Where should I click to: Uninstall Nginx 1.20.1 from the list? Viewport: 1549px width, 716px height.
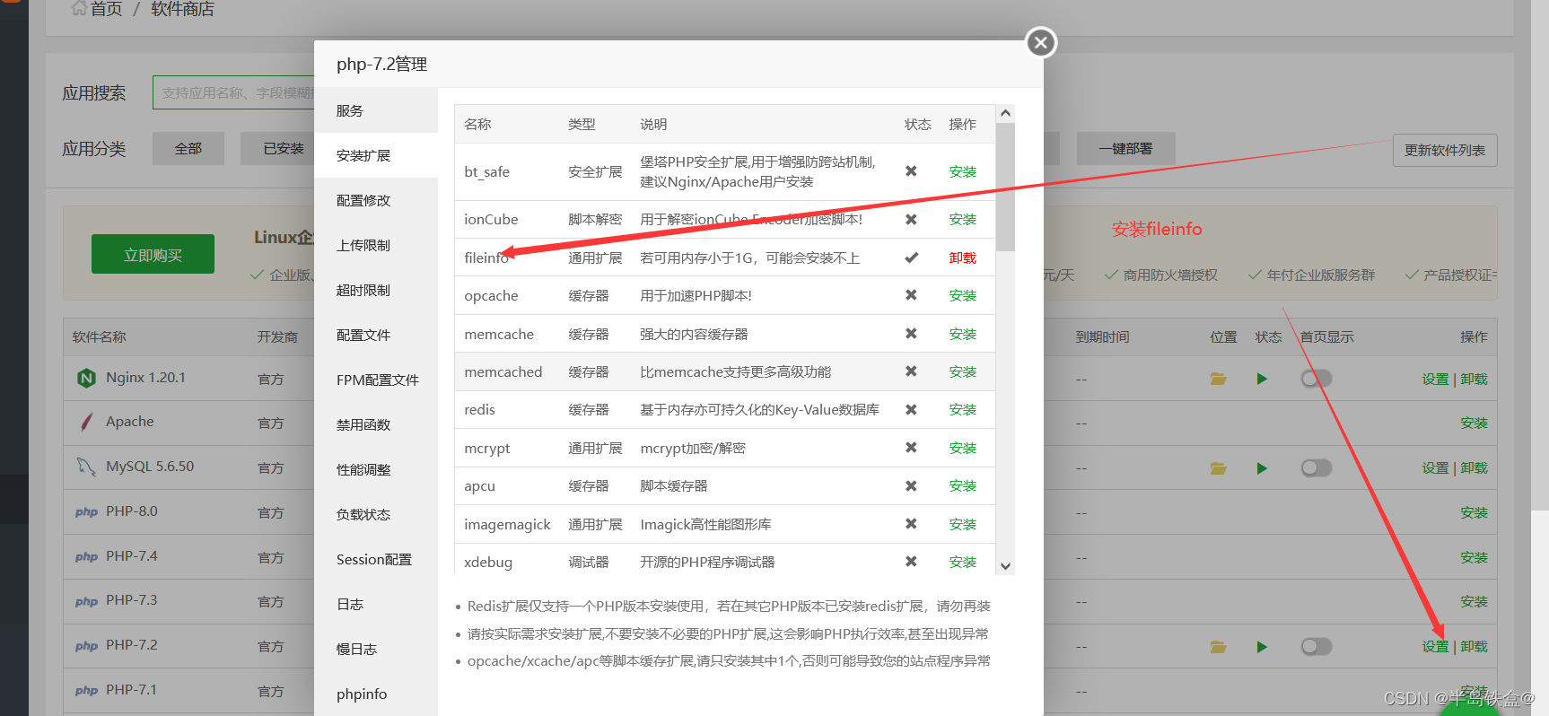pos(1474,379)
